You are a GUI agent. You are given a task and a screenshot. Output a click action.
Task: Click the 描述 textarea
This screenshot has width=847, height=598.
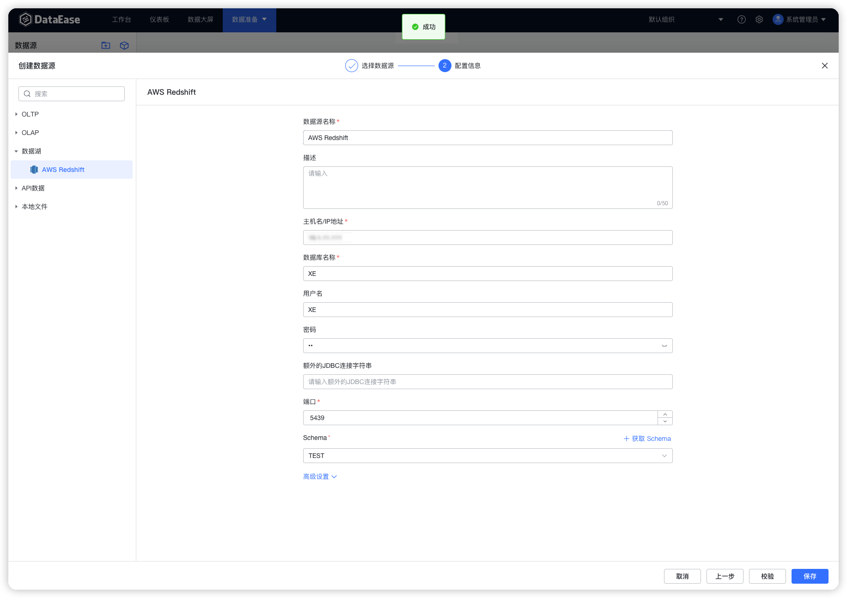click(x=487, y=188)
